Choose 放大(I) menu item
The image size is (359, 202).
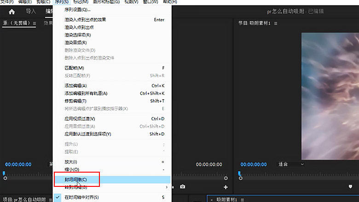click(112, 162)
